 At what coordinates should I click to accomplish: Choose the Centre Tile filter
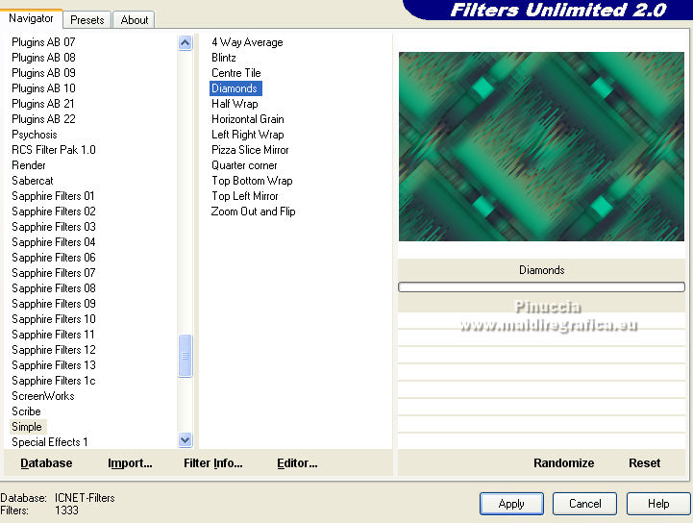(236, 73)
